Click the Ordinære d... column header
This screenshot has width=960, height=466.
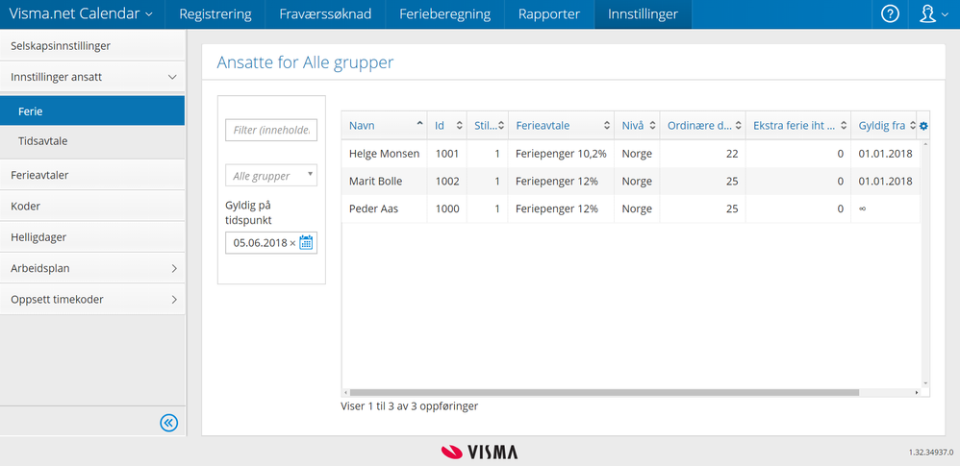tap(703, 125)
